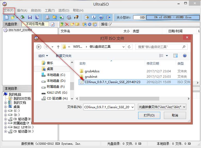Click the Open file folder icon
Screen dimensions: 201x148
pyautogui.click(x=13, y=17)
